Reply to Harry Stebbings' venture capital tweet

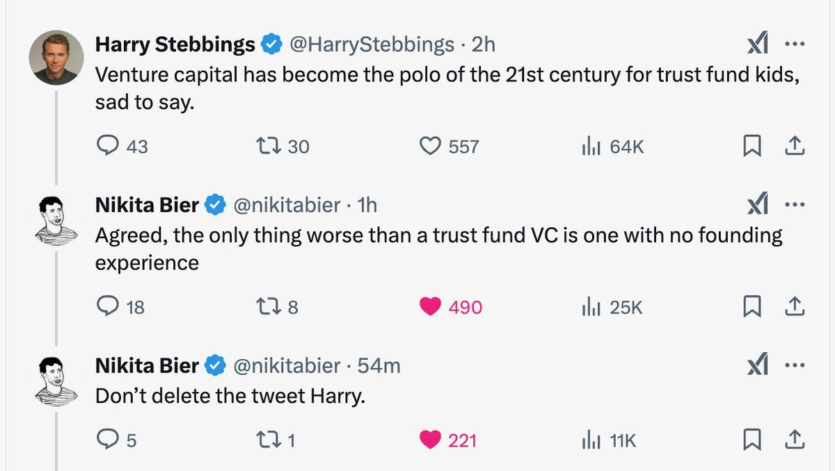[x=108, y=147]
